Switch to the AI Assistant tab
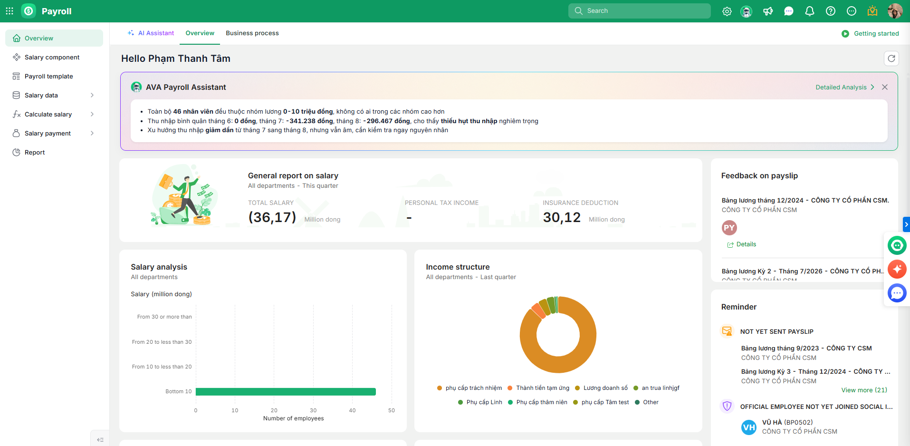910x446 pixels. point(151,33)
